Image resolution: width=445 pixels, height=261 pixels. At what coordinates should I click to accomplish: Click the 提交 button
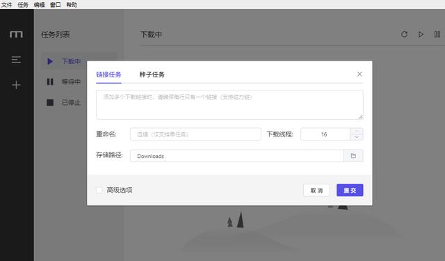350,190
